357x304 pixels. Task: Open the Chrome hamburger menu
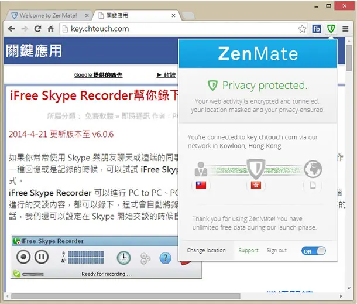pos(345,29)
